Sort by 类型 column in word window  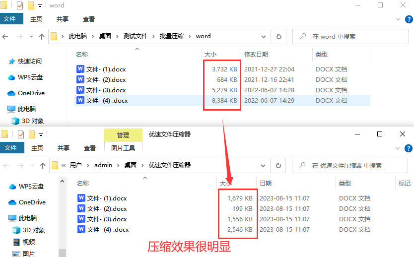(321, 55)
